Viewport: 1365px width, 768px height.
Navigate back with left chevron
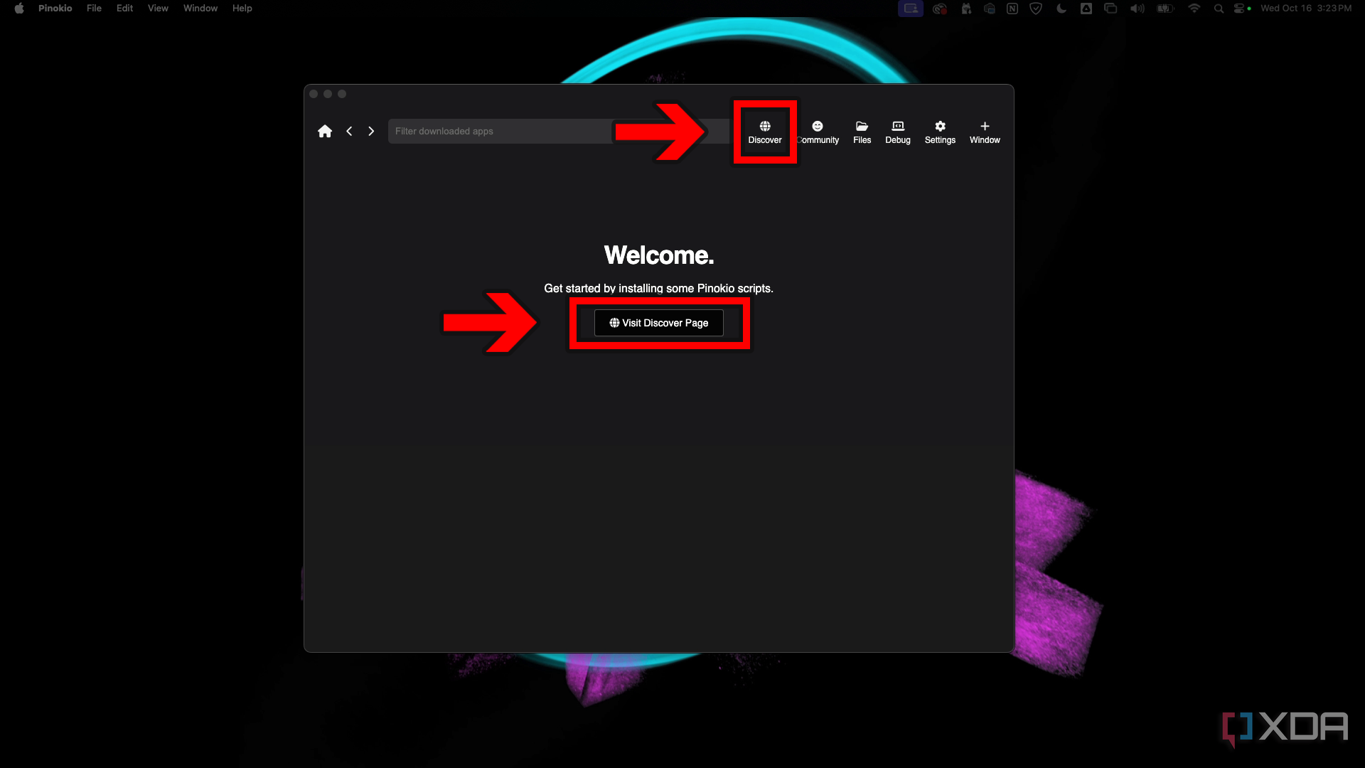coord(349,132)
